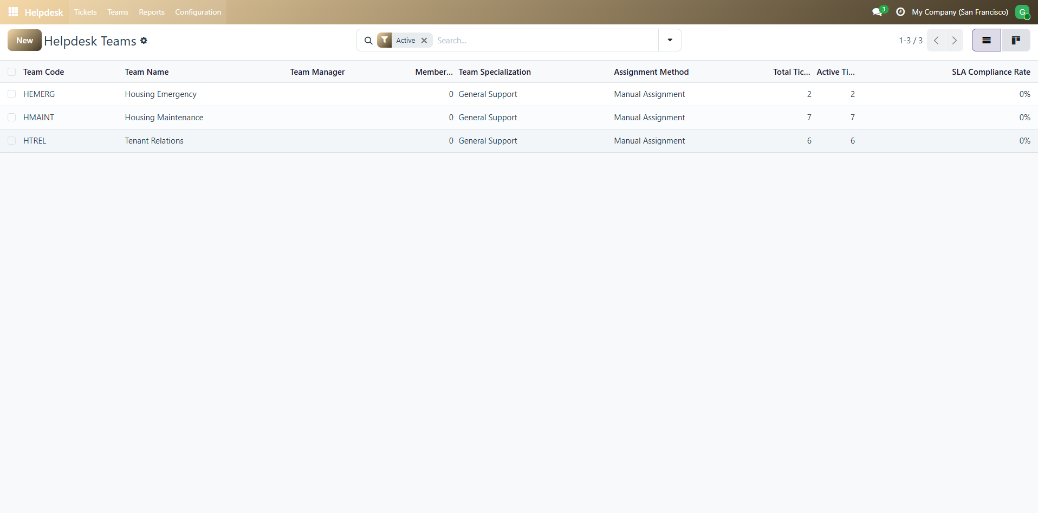This screenshot has height=513, width=1038.
Task: Tick the HTREL row checkbox
Action: (11, 141)
